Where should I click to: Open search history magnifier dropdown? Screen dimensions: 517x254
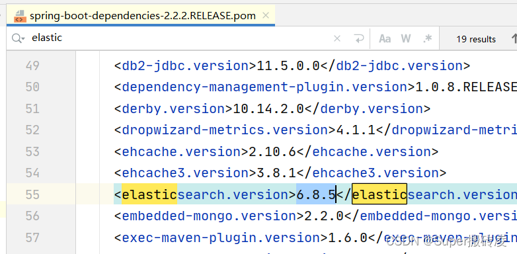18,38
